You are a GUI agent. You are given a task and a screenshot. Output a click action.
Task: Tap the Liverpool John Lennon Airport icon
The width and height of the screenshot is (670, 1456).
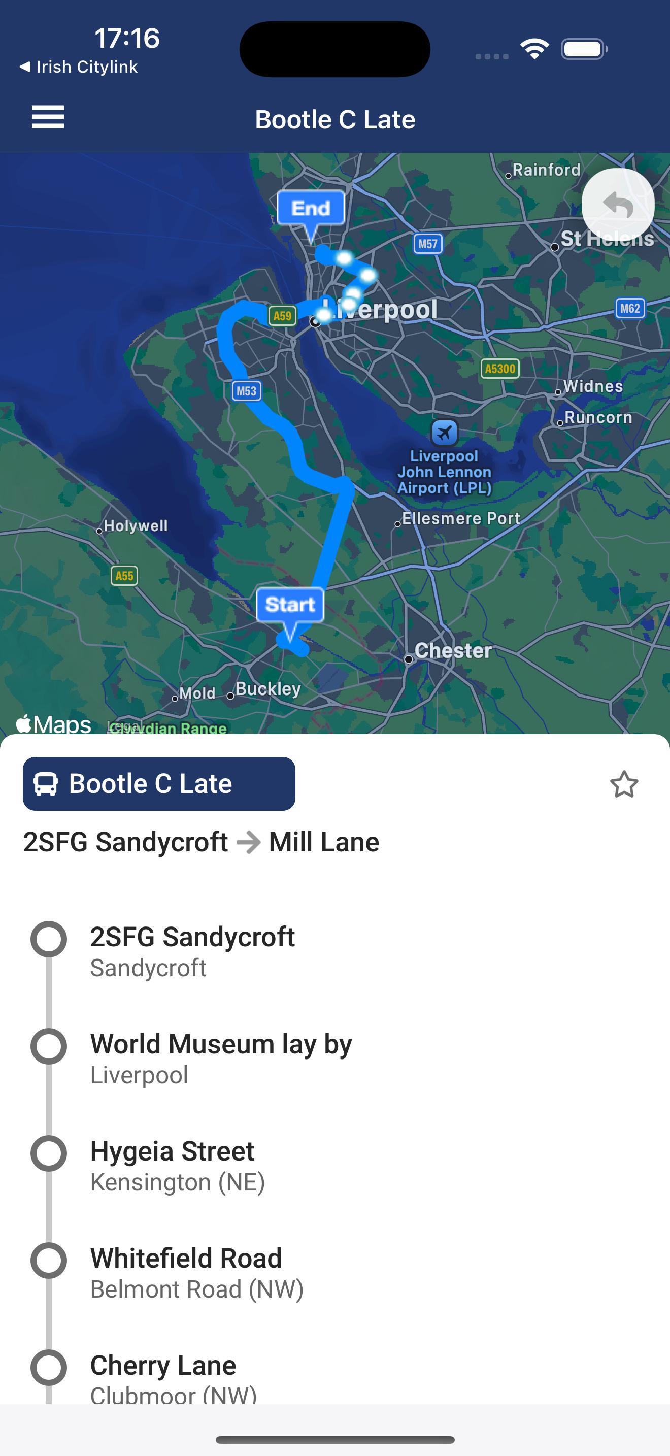click(x=445, y=434)
